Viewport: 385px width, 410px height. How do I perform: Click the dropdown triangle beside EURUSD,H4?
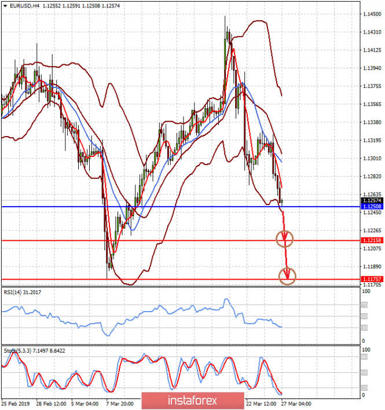tap(5, 5)
